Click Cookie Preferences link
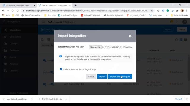This screenshot has height=106, width=190. pos(19,93)
